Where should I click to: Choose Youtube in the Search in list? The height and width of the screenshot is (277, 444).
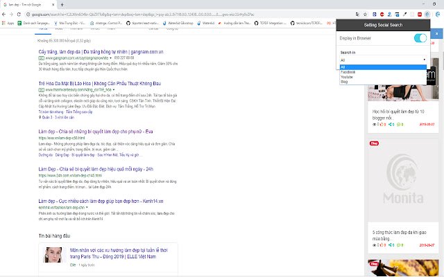[383, 77]
